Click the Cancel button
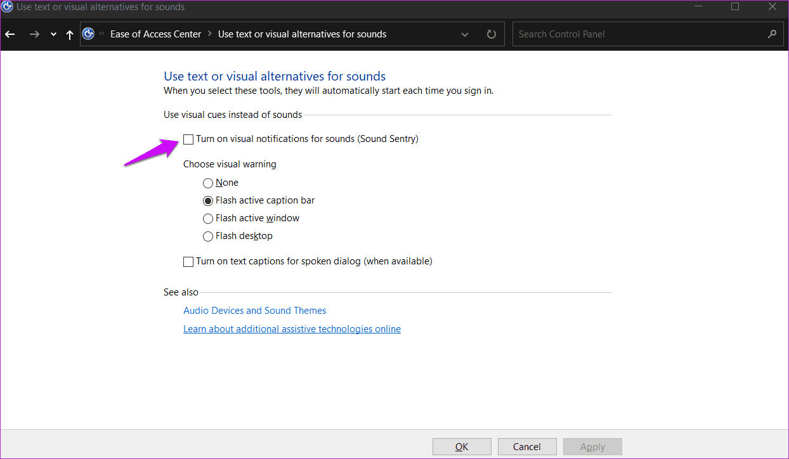The image size is (789, 459). (527, 447)
